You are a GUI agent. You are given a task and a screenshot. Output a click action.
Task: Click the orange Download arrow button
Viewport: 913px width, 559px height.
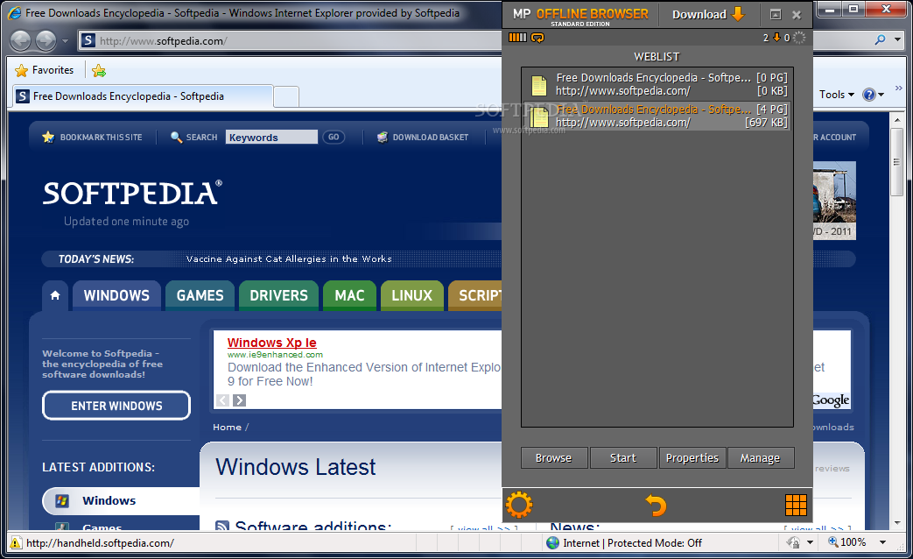(x=738, y=14)
